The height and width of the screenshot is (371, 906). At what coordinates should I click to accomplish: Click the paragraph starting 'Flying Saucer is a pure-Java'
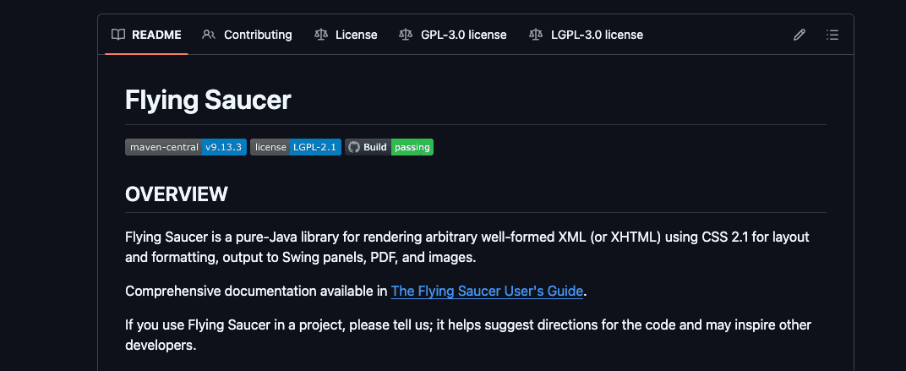click(x=467, y=247)
